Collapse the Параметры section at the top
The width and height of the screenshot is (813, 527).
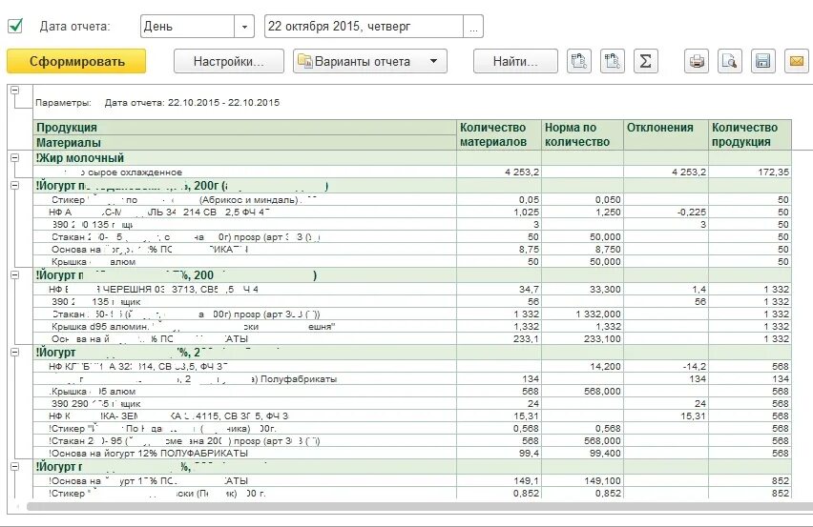tap(15, 91)
